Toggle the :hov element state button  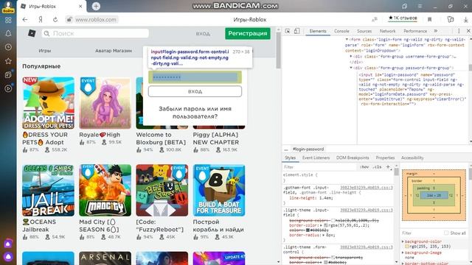pyautogui.click(x=364, y=167)
